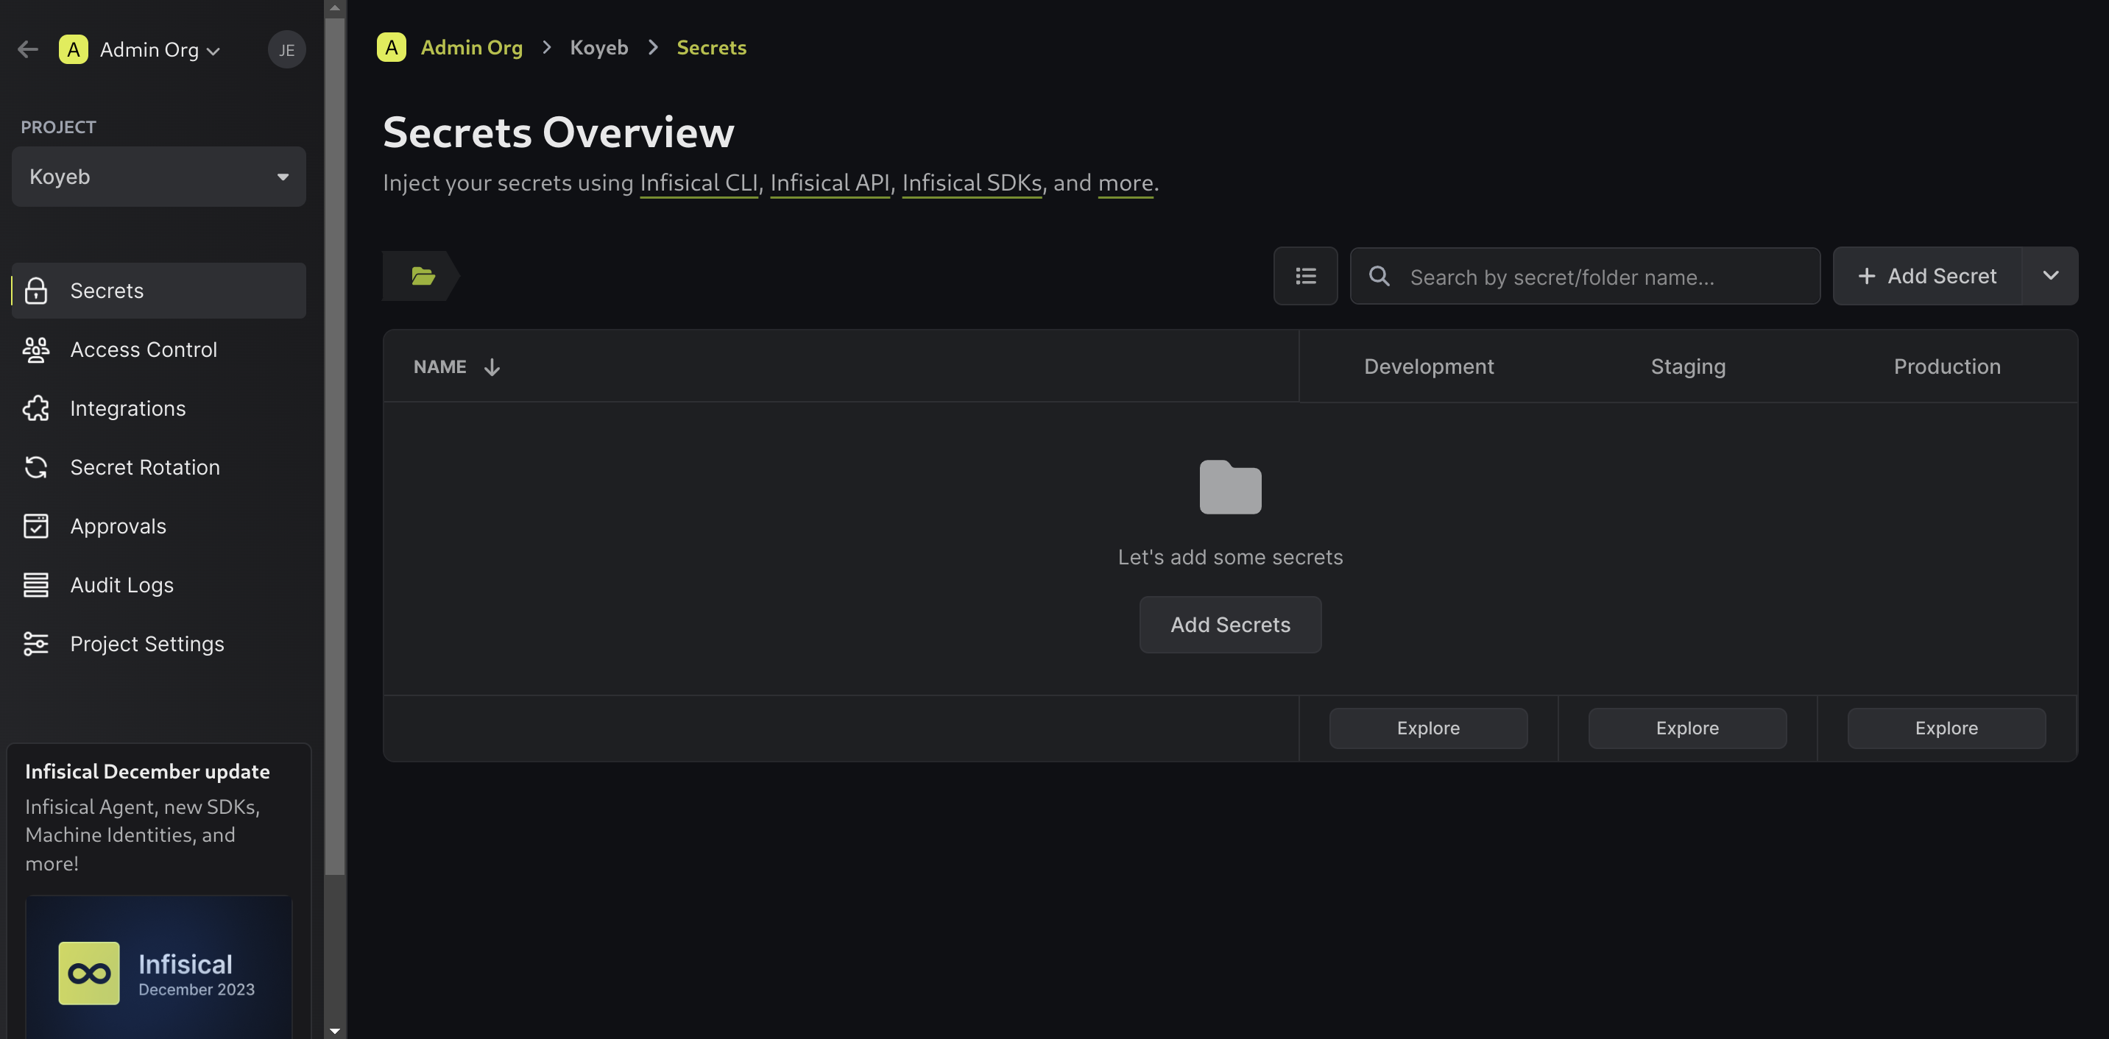This screenshot has width=2109, height=1039.
Task: Expand the Add Secret dropdown arrow
Action: click(x=2050, y=275)
